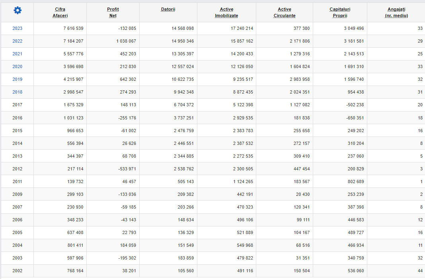Select the 2006 year cell
The width and height of the screenshot is (425, 279).
tap(18, 220)
